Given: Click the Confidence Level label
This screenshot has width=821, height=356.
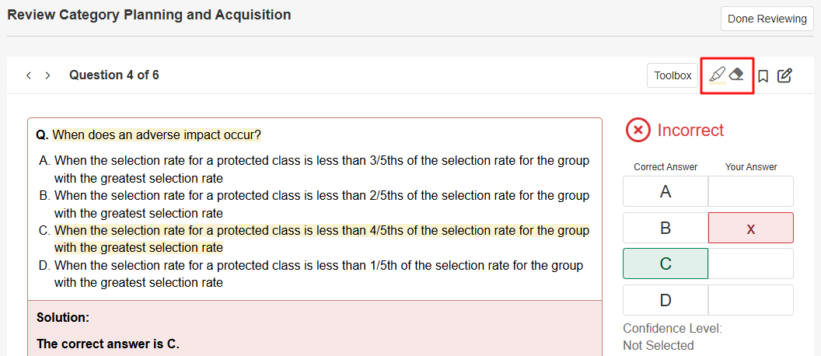Looking at the screenshot, I should pyautogui.click(x=672, y=328).
